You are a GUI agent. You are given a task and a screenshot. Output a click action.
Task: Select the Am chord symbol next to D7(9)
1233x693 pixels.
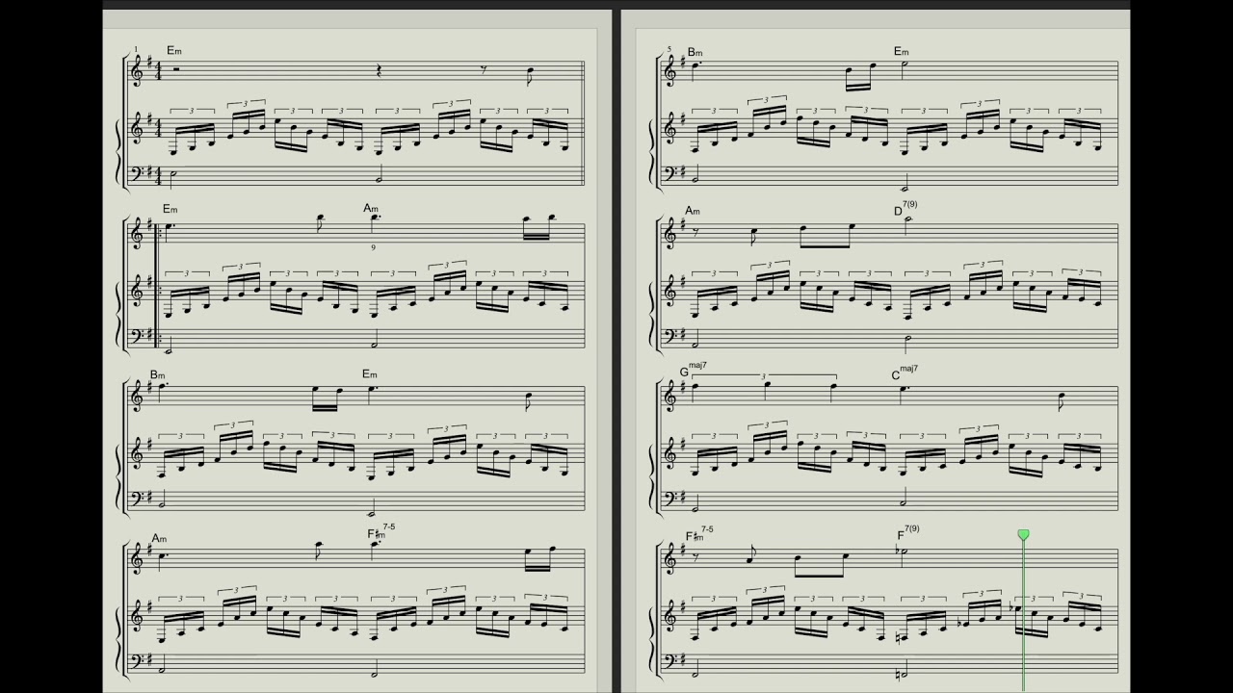pyautogui.click(x=693, y=211)
